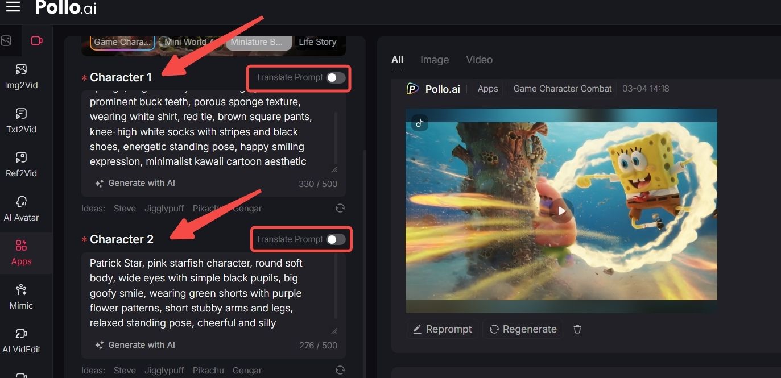Toggle Translate Prompt for Character 1

tap(336, 78)
